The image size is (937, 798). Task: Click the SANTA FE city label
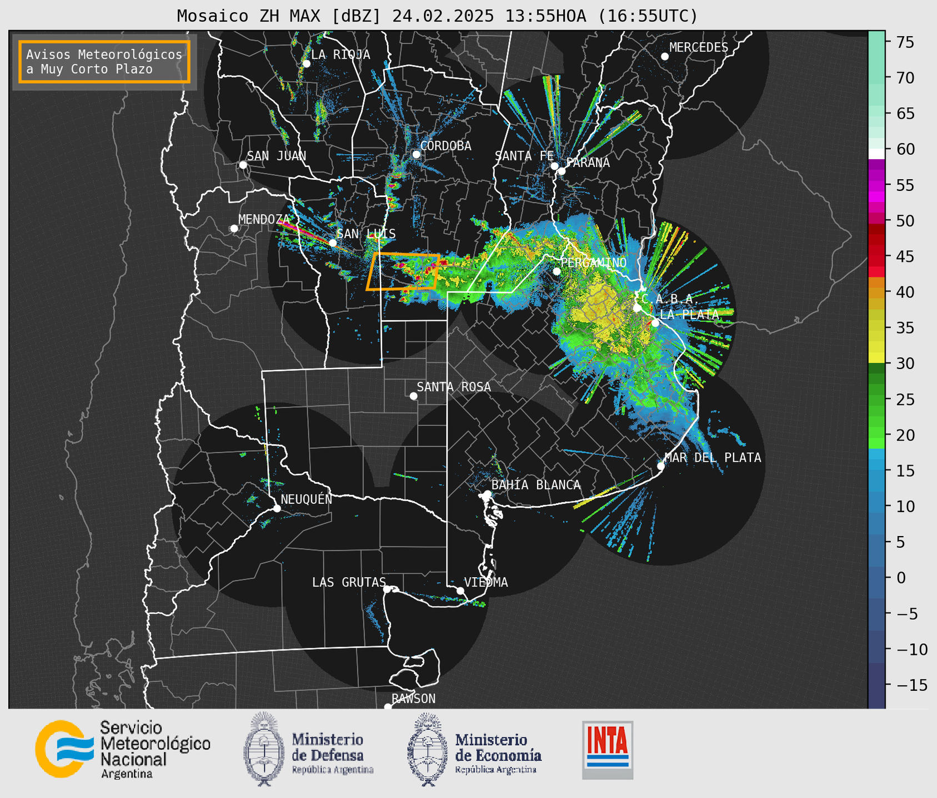pos(524,156)
